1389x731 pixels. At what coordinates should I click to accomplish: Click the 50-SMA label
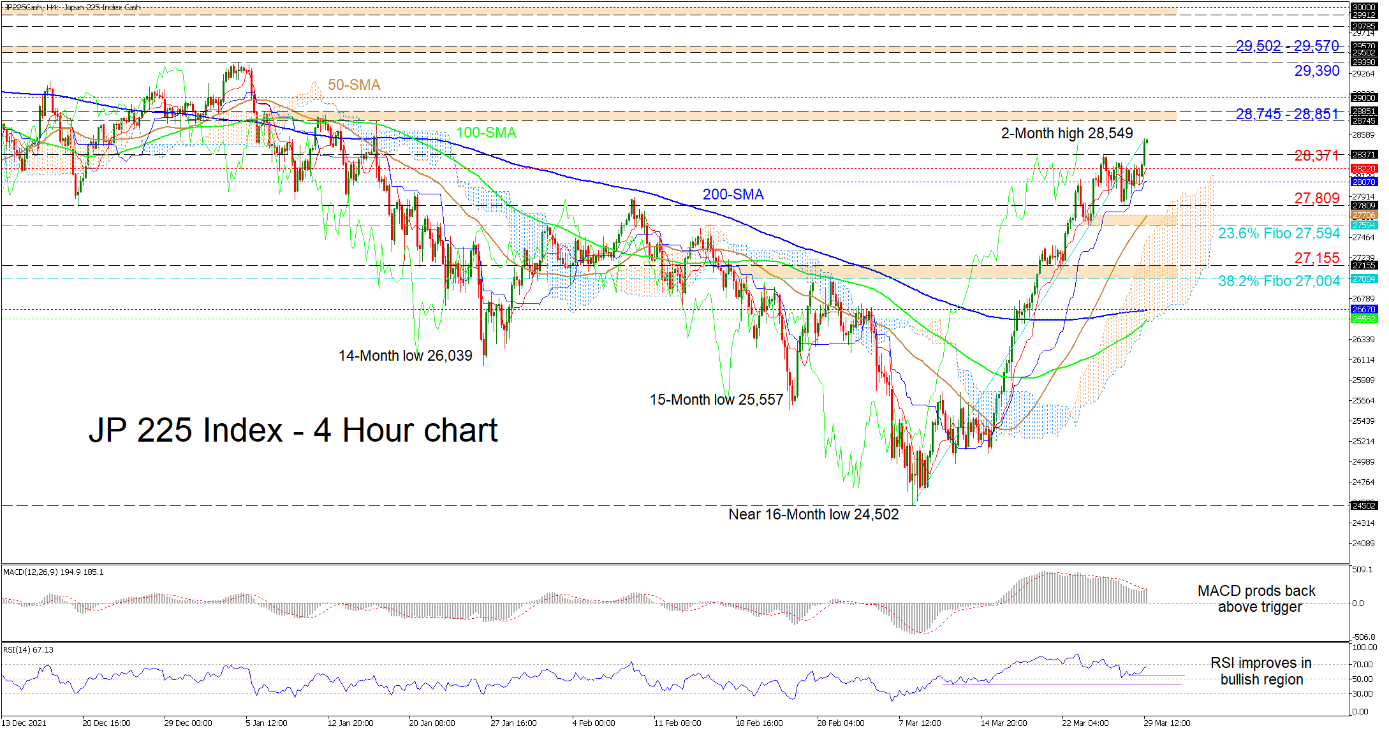click(x=353, y=85)
